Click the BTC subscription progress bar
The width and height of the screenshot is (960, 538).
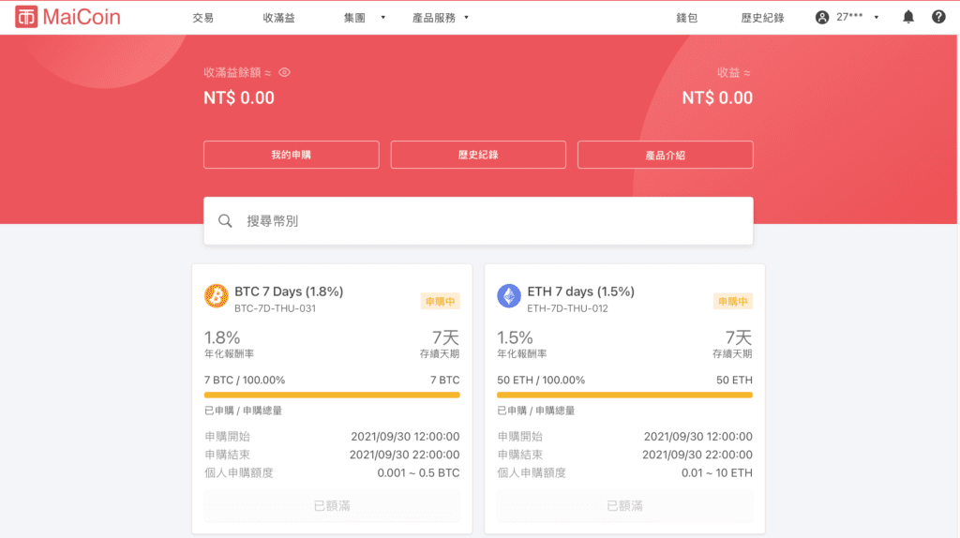pyautogui.click(x=332, y=395)
